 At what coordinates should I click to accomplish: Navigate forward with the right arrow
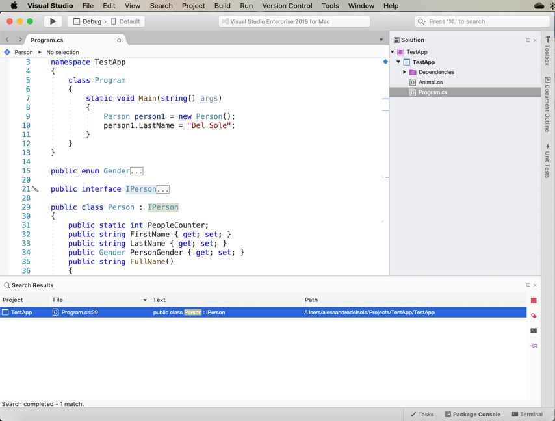click(20, 40)
